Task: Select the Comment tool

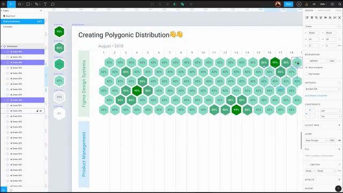Action: pyautogui.click(x=53, y=4)
